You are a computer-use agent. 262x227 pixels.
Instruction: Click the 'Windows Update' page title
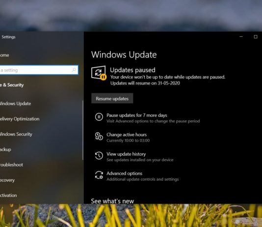click(x=124, y=55)
